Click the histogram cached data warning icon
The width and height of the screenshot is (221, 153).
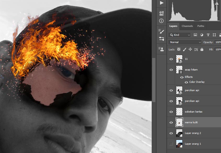[217, 3]
